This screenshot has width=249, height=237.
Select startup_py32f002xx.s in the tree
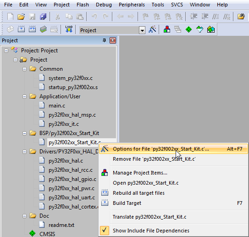[x=73, y=87]
